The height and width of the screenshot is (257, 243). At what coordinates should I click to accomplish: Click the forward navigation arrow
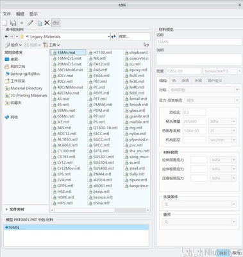pyautogui.click(x=12, y=37)
